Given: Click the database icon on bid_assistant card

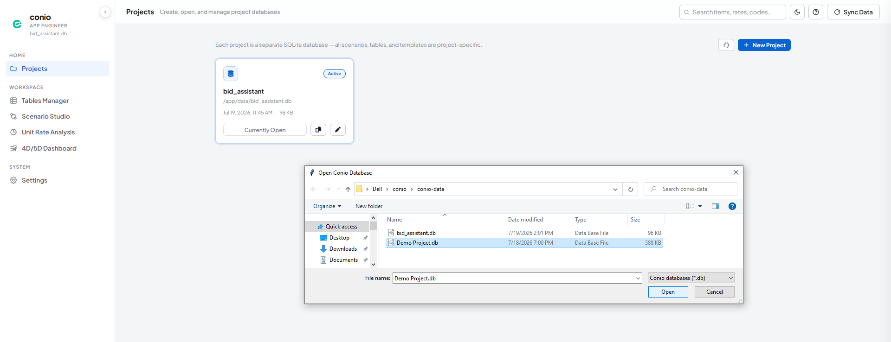Looking at the screenshot, I should coord(231,74).
